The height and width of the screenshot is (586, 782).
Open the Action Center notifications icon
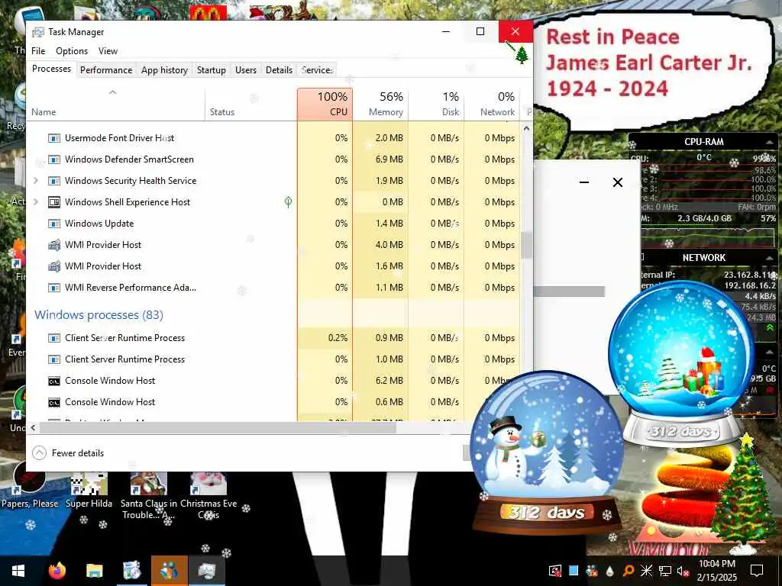click(757, 571)
